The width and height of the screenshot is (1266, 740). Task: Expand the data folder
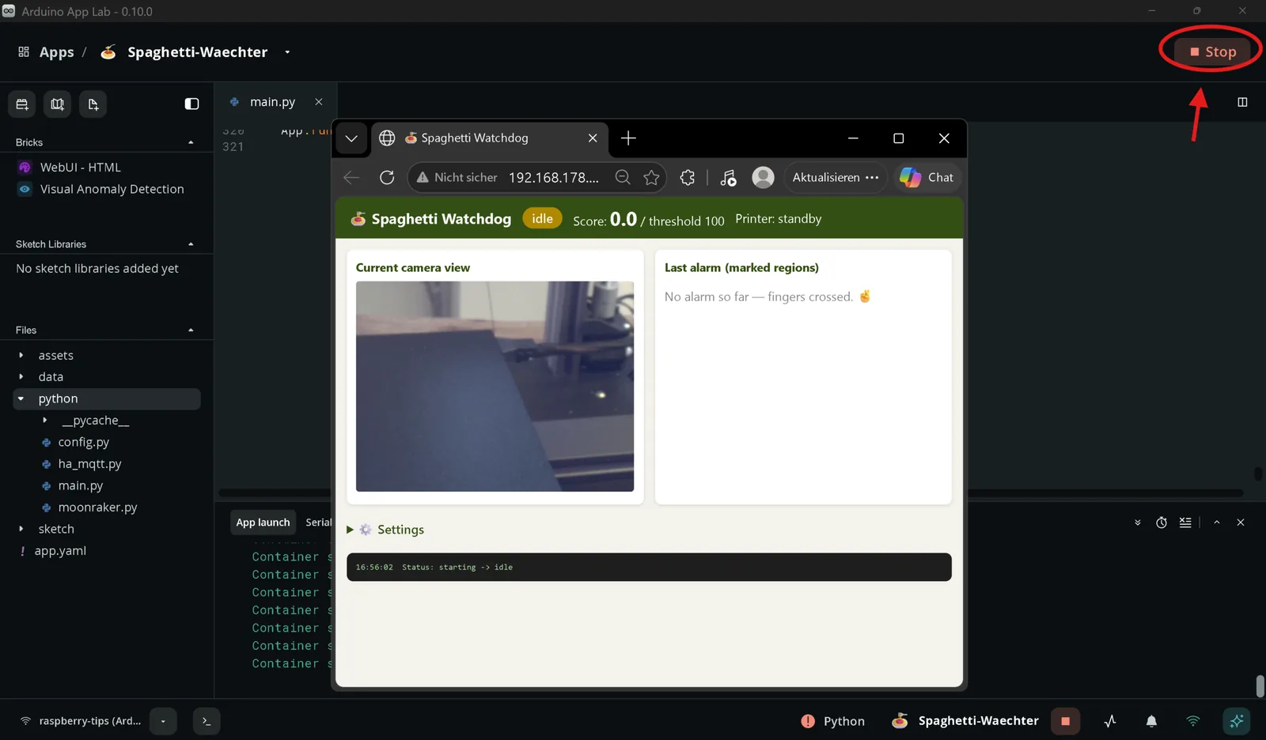pos(21,377)
